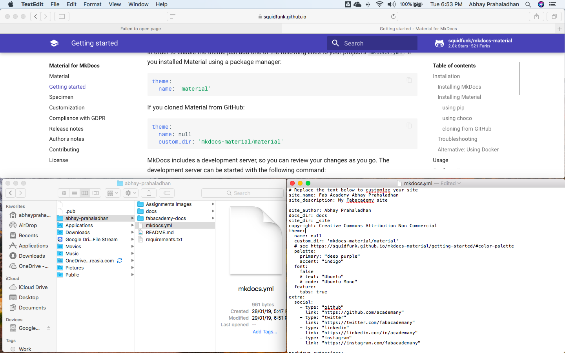Switch Finder to column view
This screenshot has height=353, width=565.
coord(85,193)
